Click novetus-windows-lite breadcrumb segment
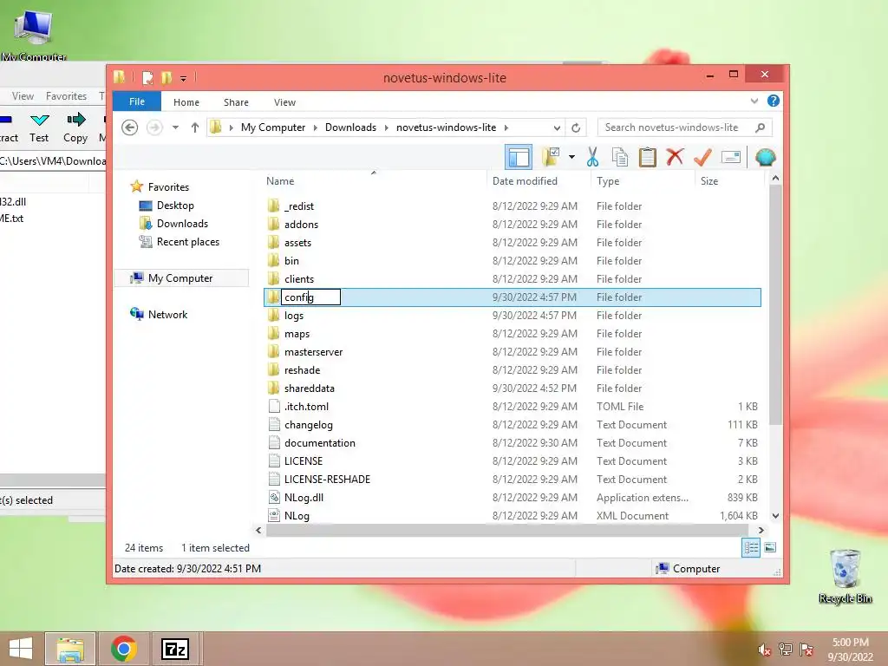The height and width of the screenshot is (666, 888). click(x=447, y=127)
